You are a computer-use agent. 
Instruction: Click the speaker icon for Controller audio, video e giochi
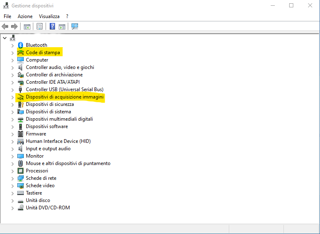click(21, 67)
